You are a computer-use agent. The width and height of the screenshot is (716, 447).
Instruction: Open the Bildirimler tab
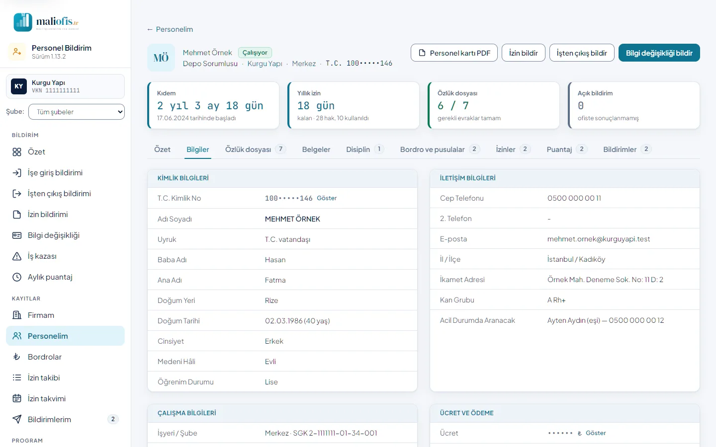(x=627, y=149)
